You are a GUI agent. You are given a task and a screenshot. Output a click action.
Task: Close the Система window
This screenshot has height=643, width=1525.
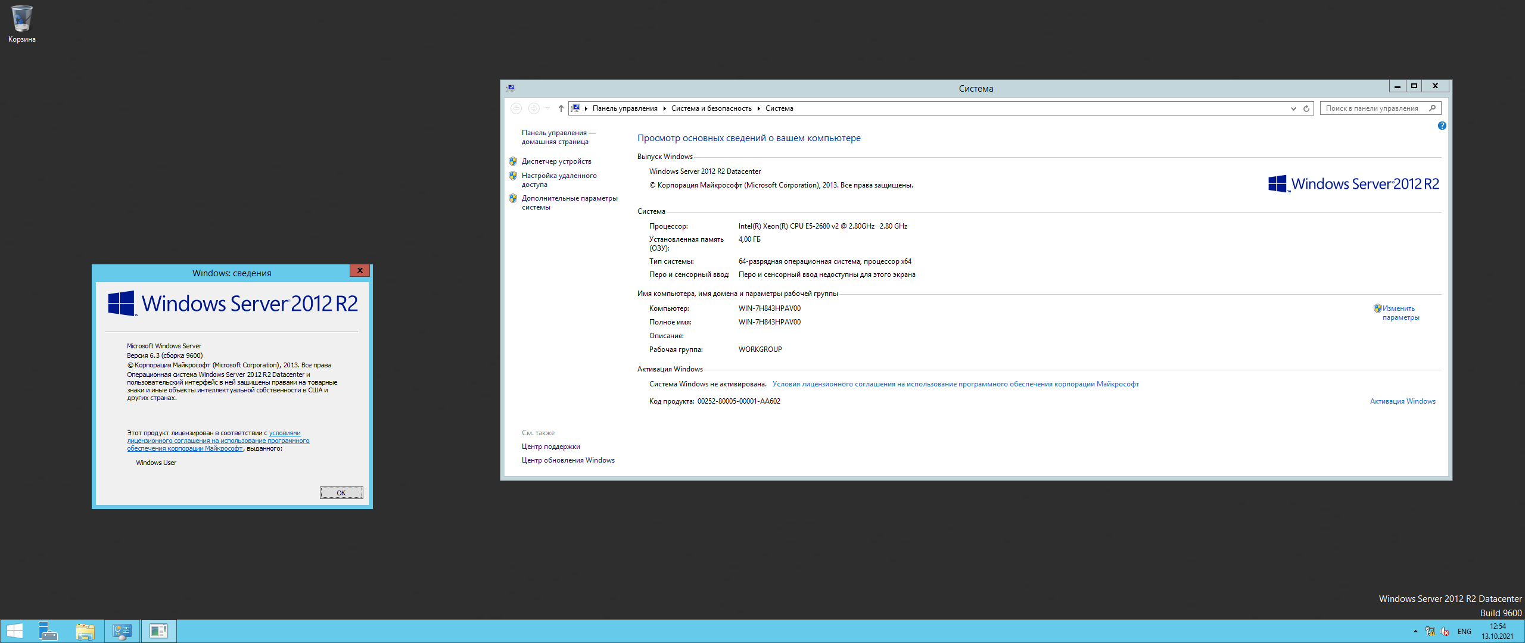tap(1436, 86)
